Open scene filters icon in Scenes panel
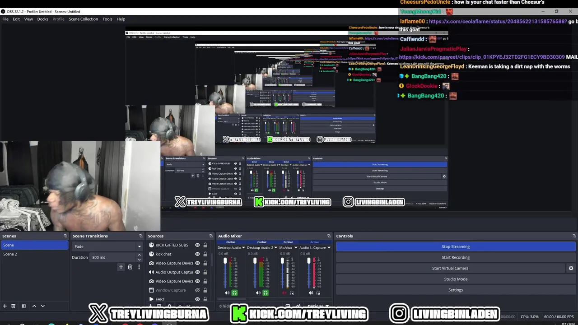 pos(23,306)
